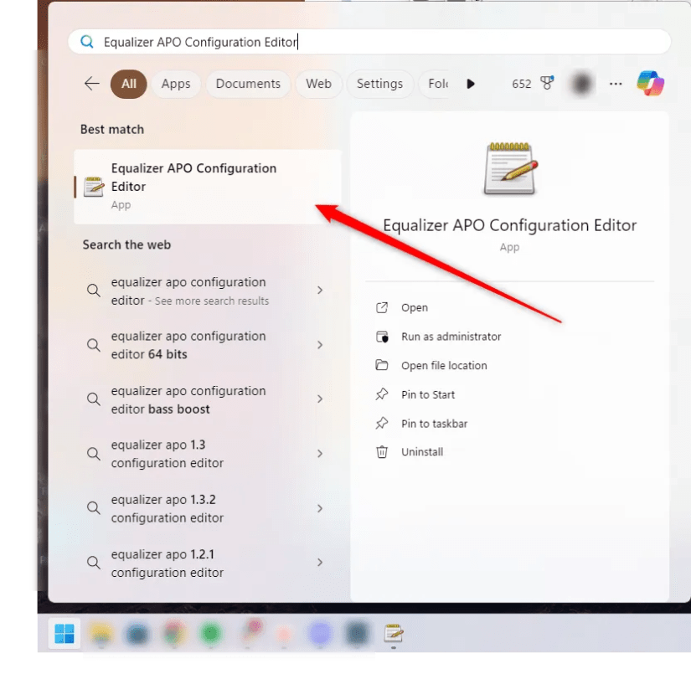The image size is (691, 674).
Task: Expand chevron for 'equalizer apo 1.3.2' suggestion
Action: [320, 508]
